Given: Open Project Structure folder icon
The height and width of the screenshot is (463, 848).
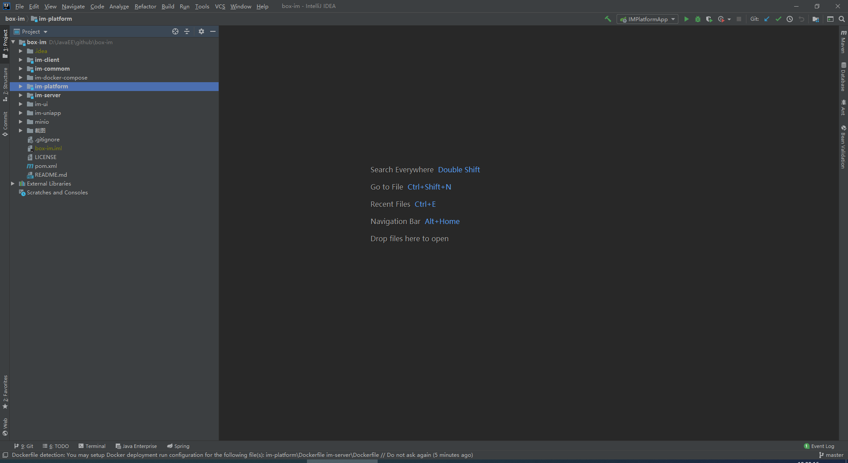Looking at the screenshot, I should pos(816,19).
